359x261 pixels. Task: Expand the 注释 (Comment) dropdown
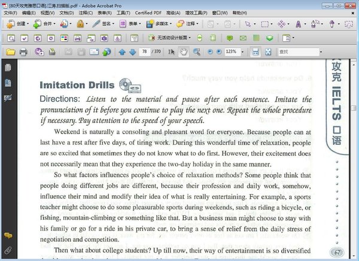pyautogui.click(x=197, y=23)
